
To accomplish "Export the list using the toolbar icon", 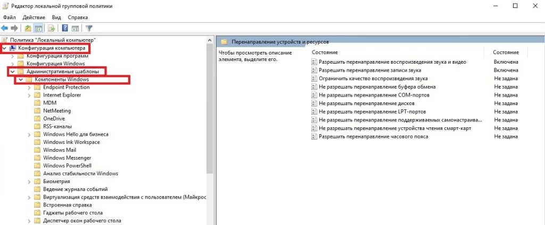I will (52, 28).
